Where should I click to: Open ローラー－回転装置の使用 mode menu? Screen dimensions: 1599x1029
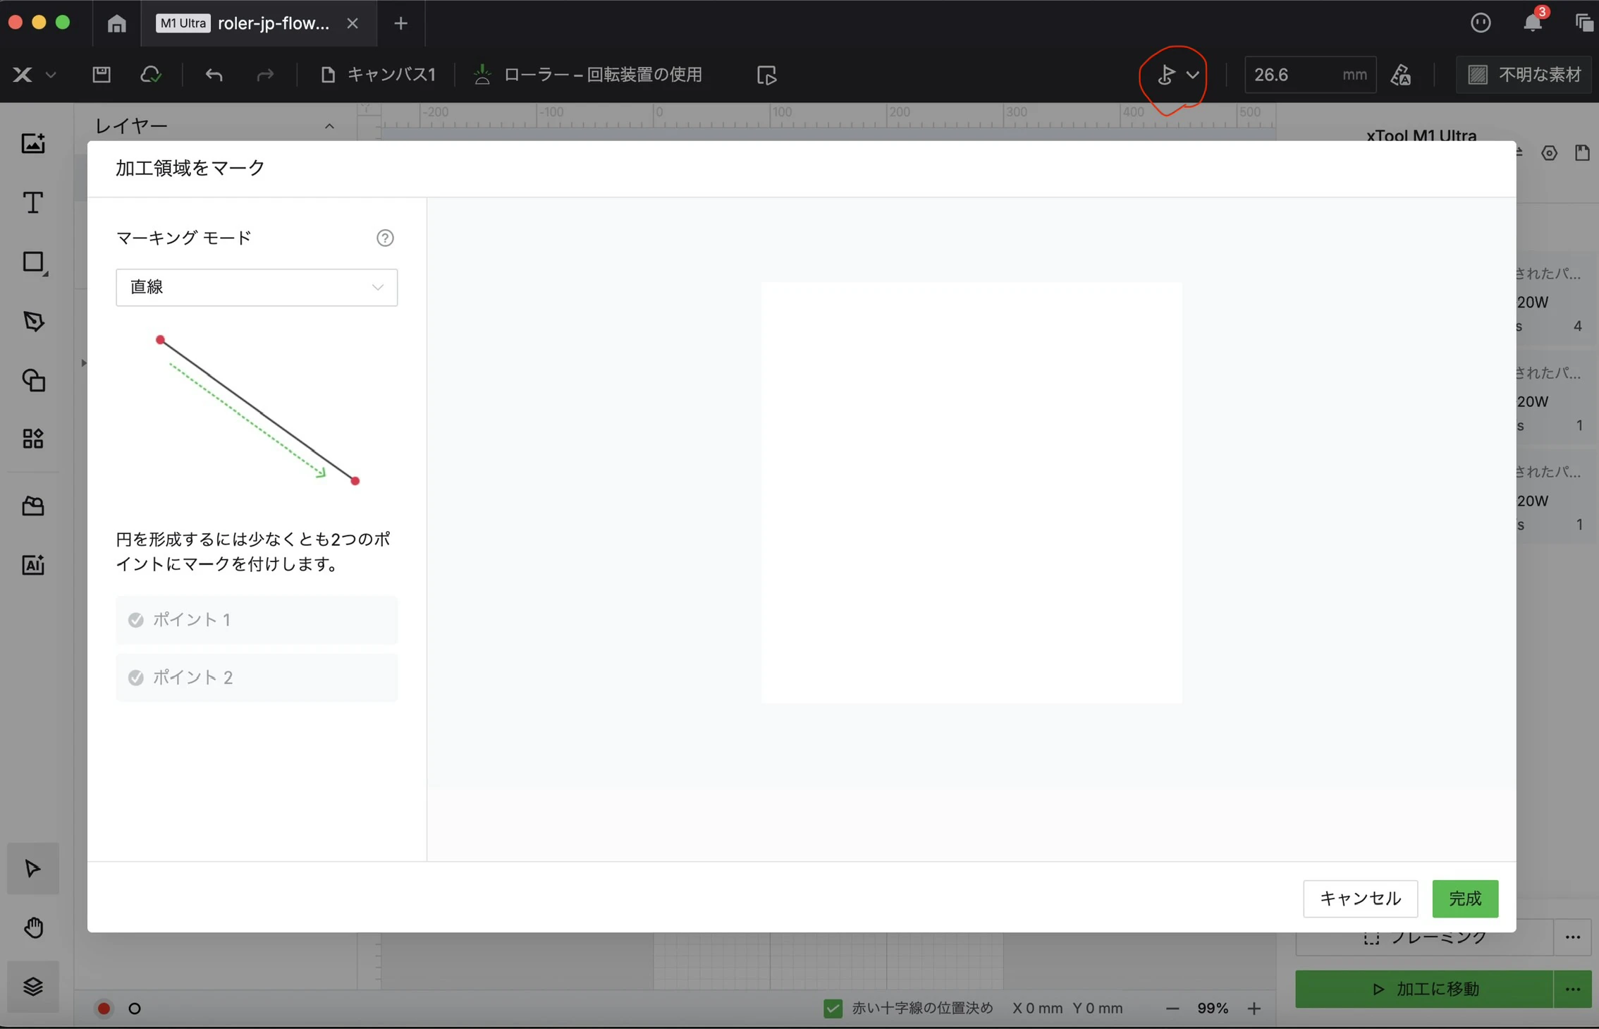[x=587, y=75]
